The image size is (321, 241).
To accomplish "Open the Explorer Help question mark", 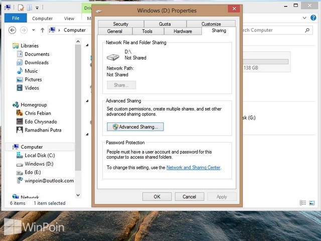I will tap(313, 18).
